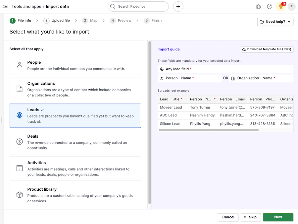298x224 pixels.
Task: Click the Activities calendar icon
Action: point(20,168)
